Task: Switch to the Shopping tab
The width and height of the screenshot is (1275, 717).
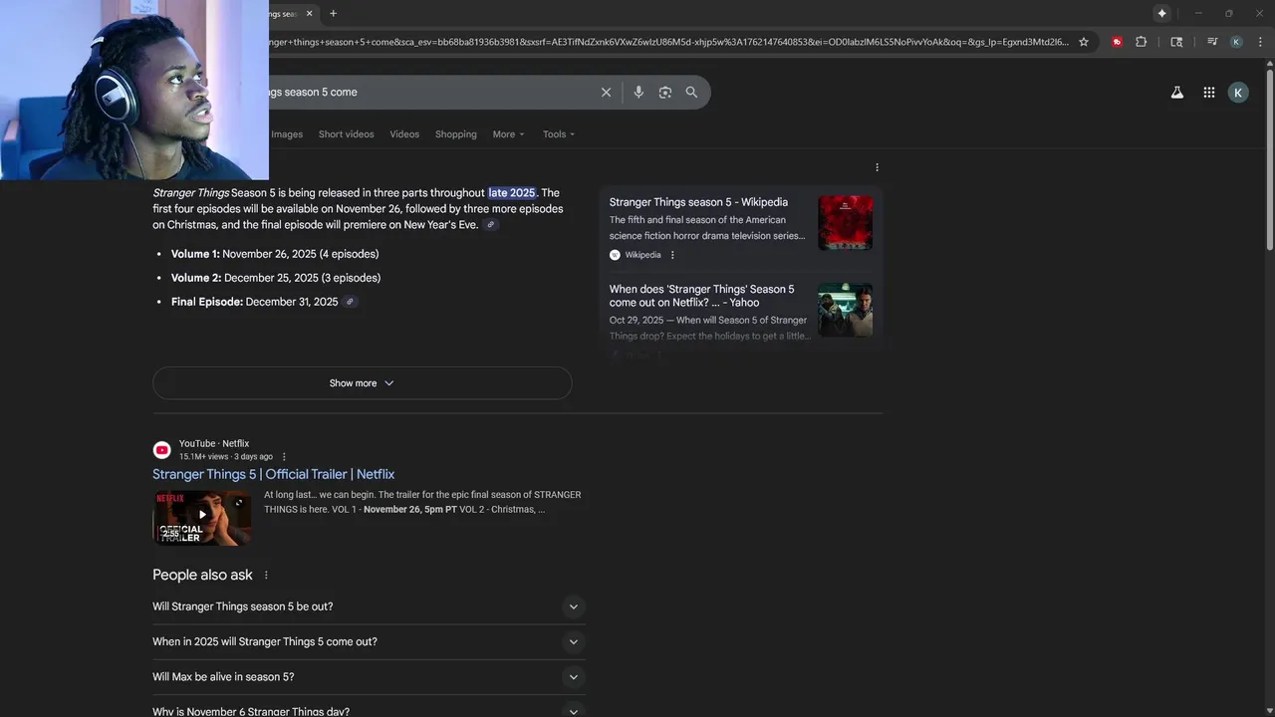Action: pos(456,134)
